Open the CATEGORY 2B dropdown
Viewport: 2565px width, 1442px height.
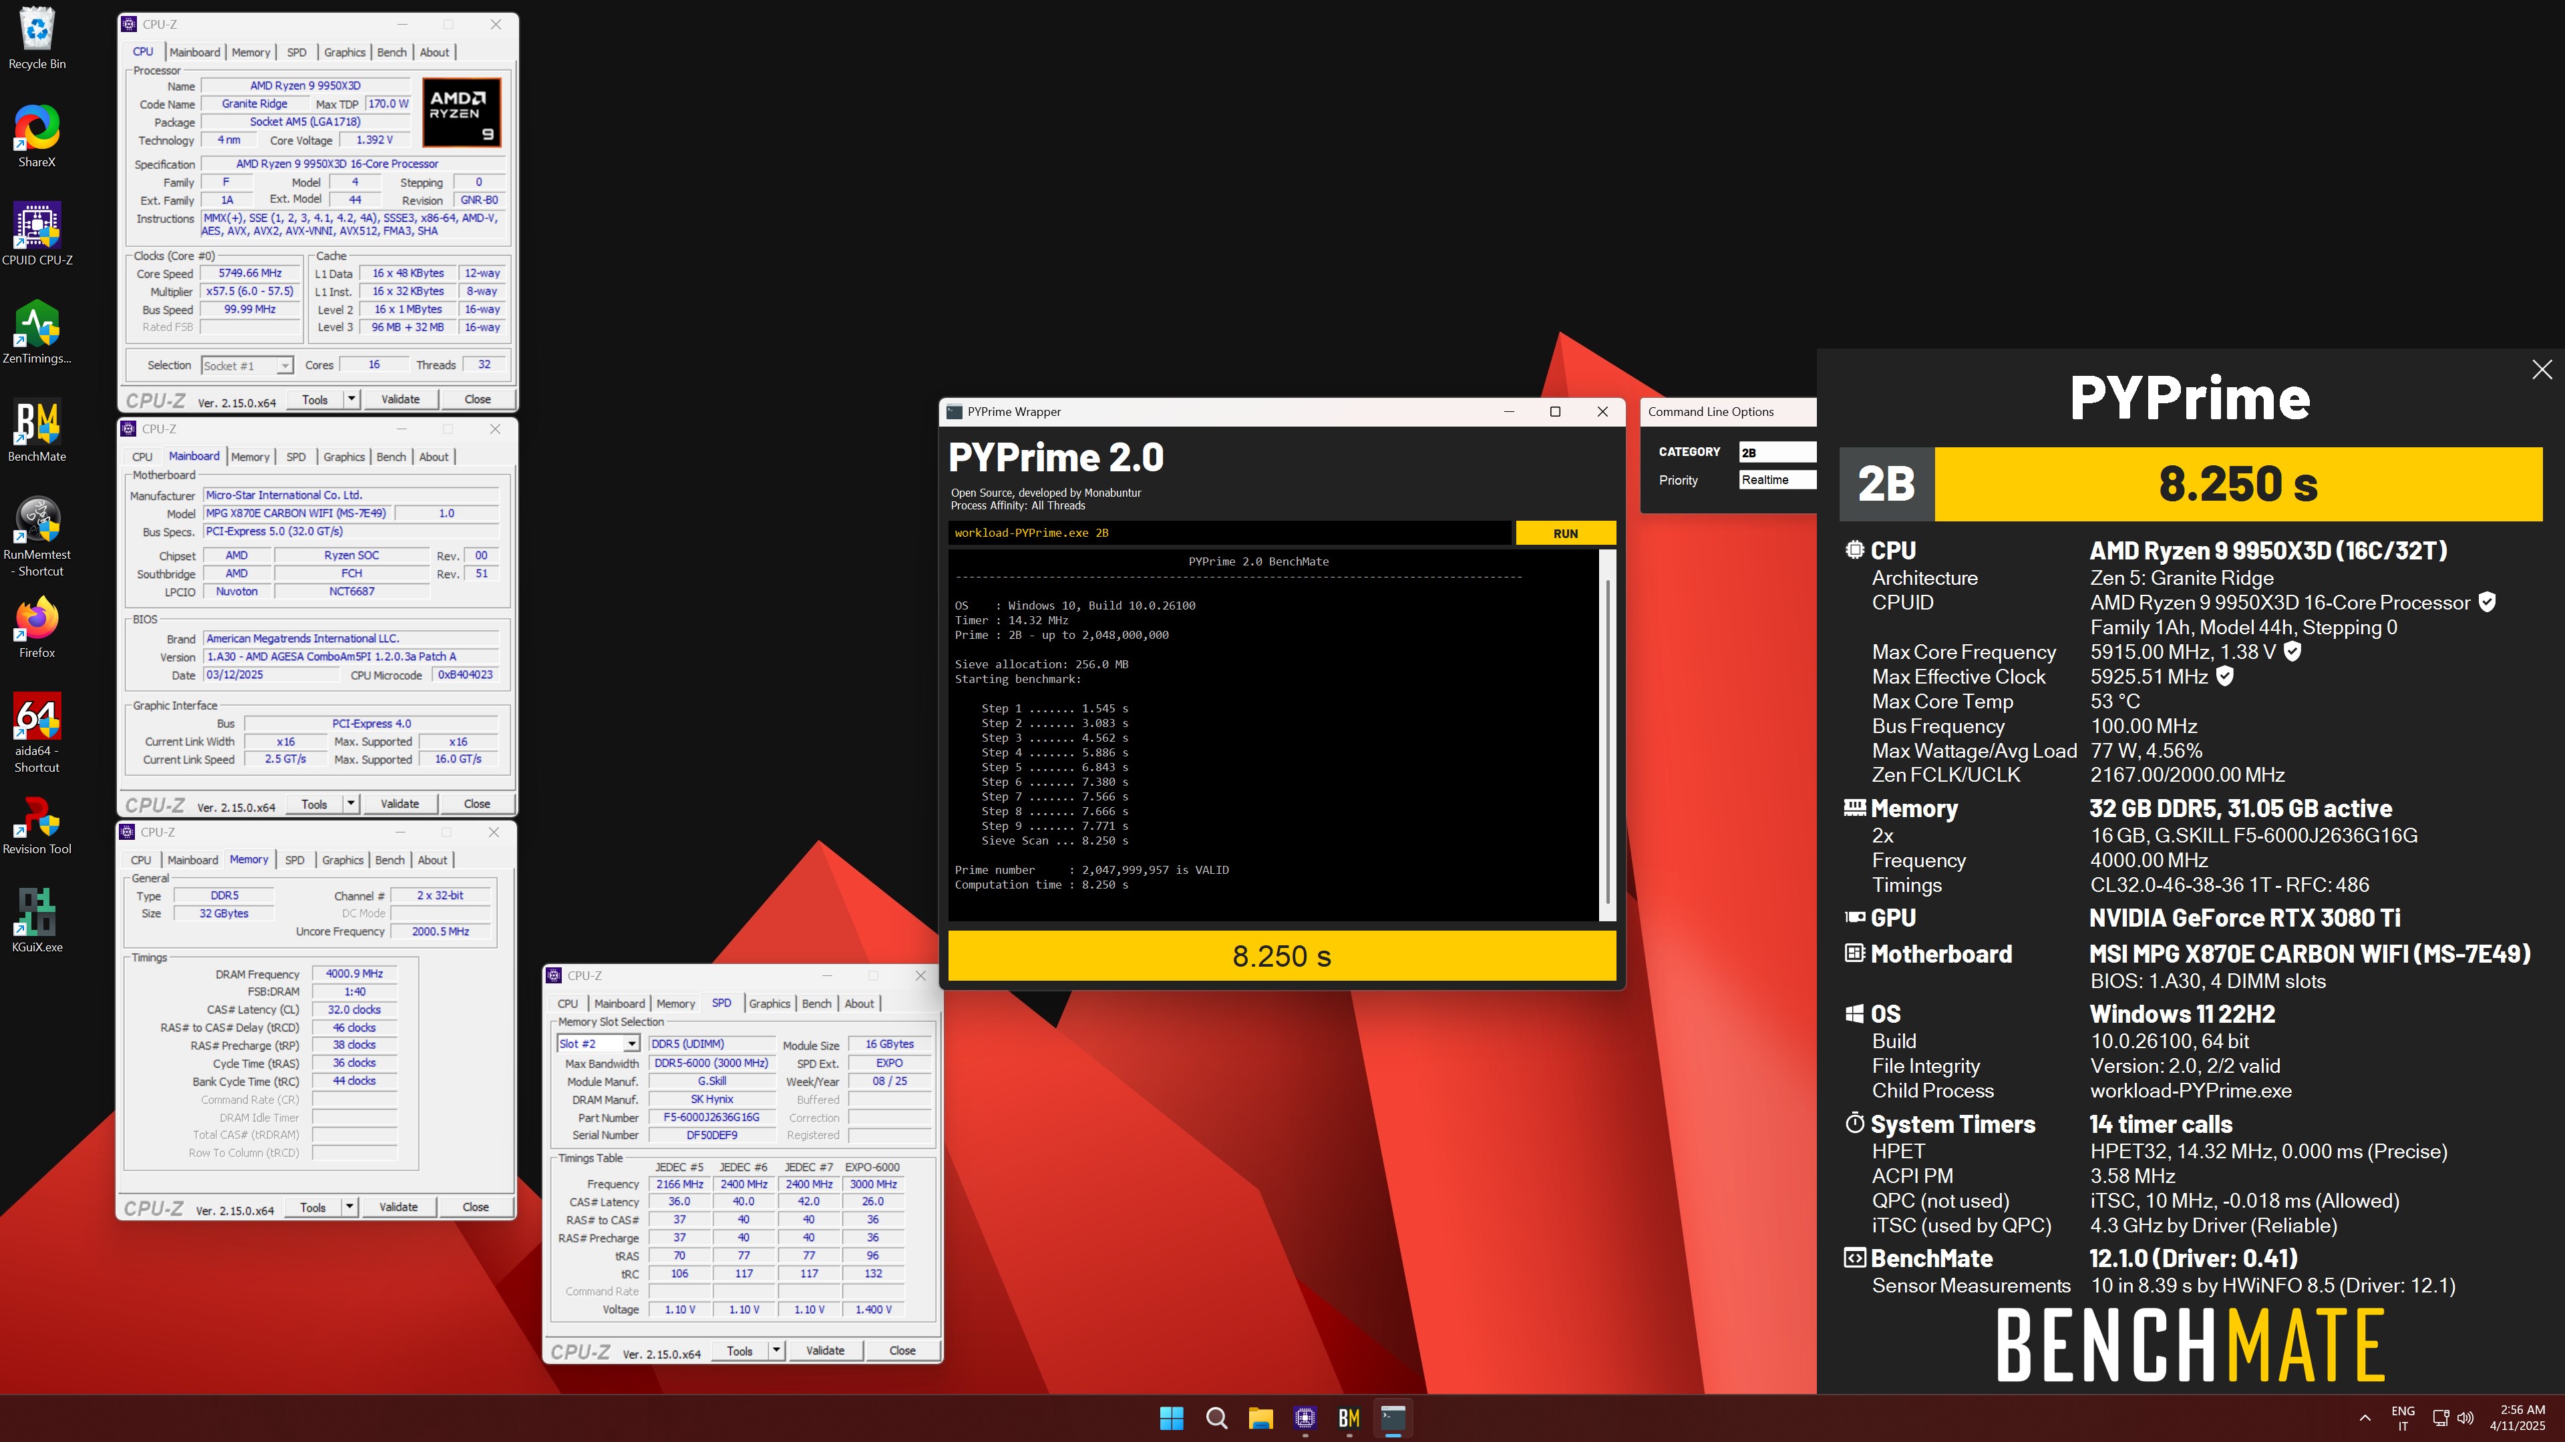pyautogui.click(x=1777, y=452)
